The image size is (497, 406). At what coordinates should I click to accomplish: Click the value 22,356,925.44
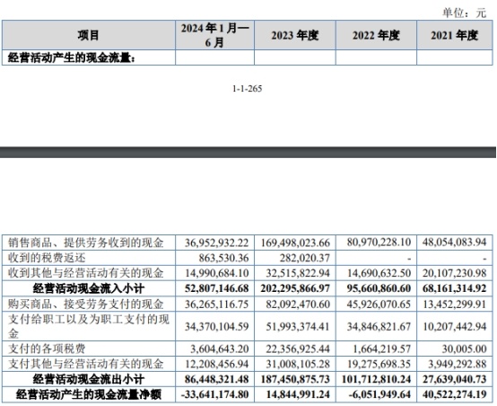pos(298,349)
